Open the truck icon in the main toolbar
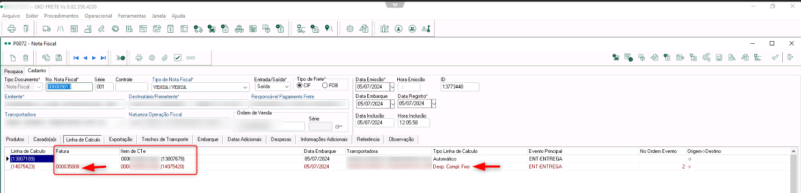Viewport: 801px width, 193px height. coord(47,29)
